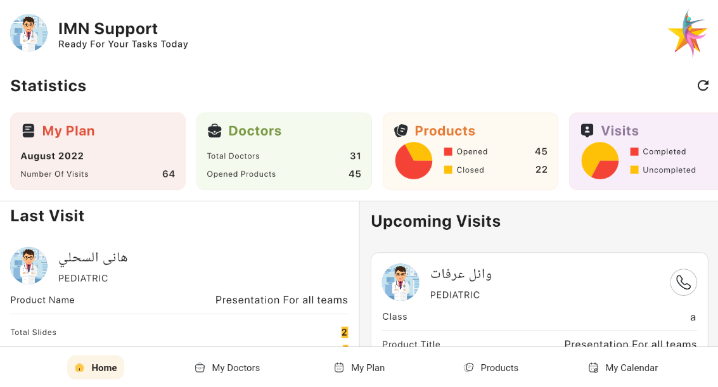Click the red Opened legend swatch in Products

448,152
